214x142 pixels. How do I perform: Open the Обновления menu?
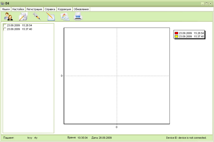81,9
